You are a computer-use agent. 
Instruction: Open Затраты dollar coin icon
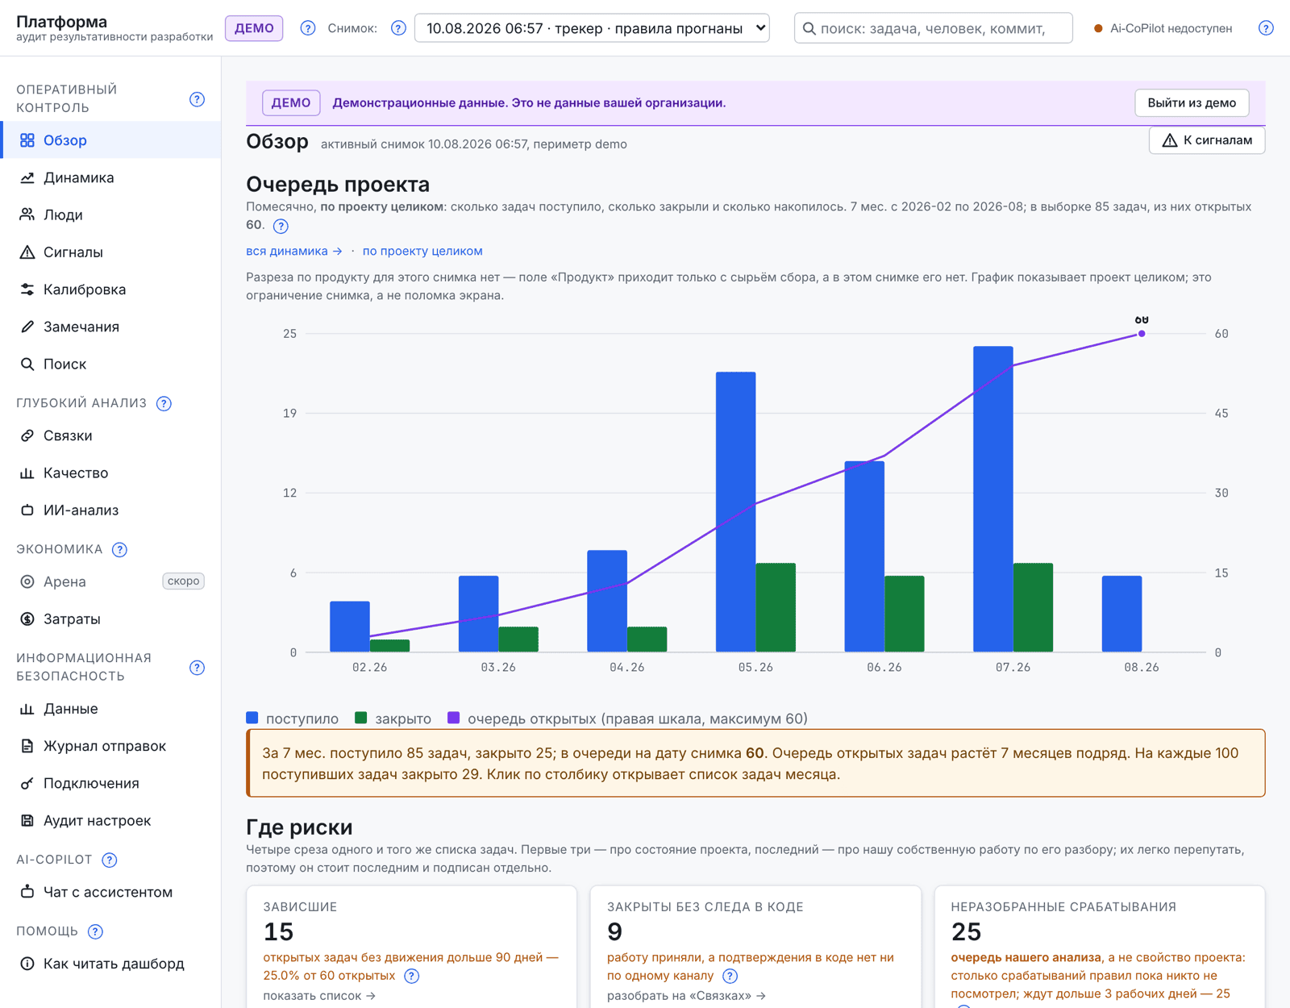click(27, 619)
